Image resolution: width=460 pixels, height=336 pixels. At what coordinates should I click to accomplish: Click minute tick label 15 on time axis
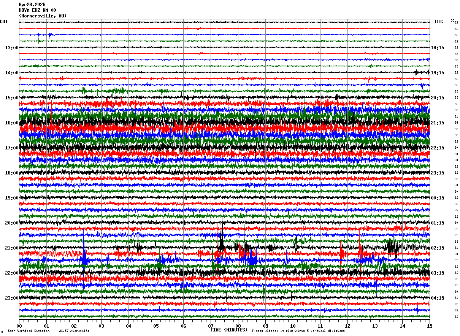430,326
